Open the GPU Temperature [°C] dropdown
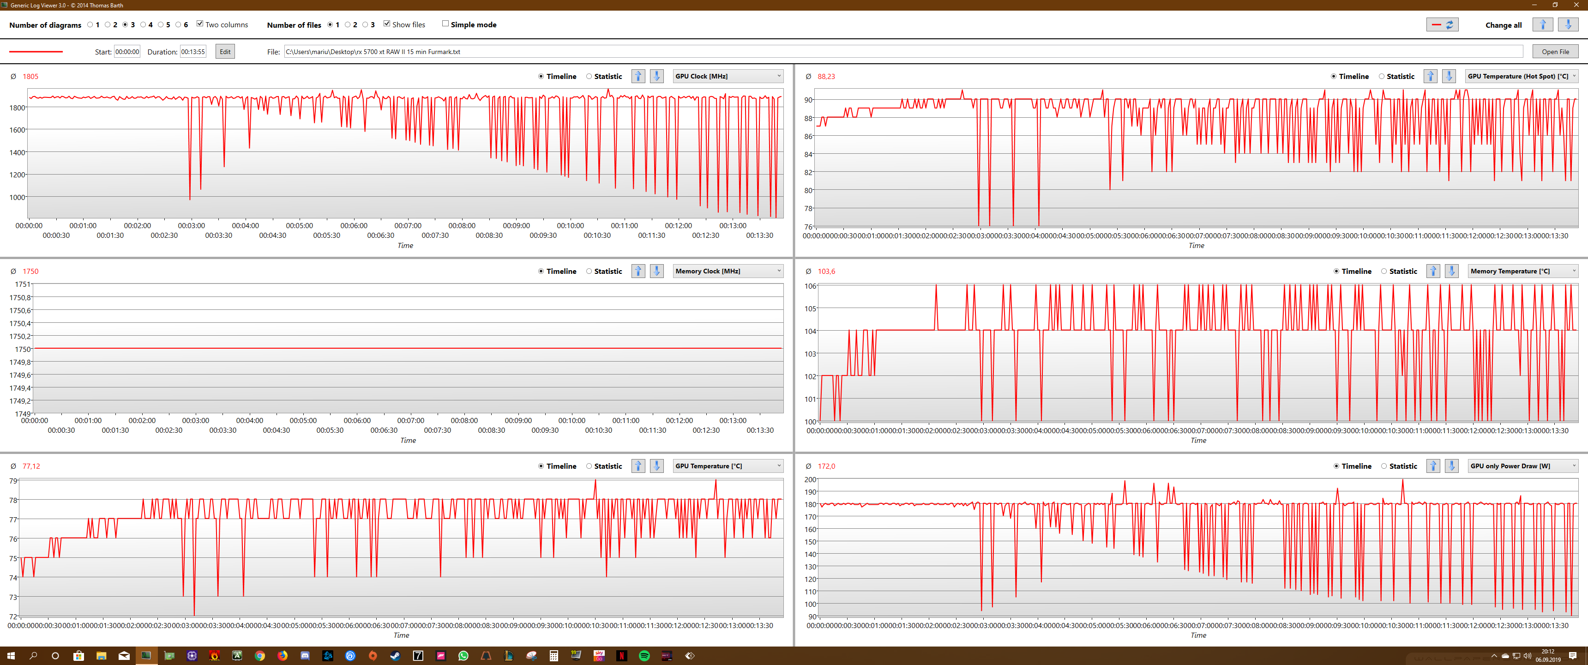Viewport: 1588px width, 665px height. click(728, 466)
